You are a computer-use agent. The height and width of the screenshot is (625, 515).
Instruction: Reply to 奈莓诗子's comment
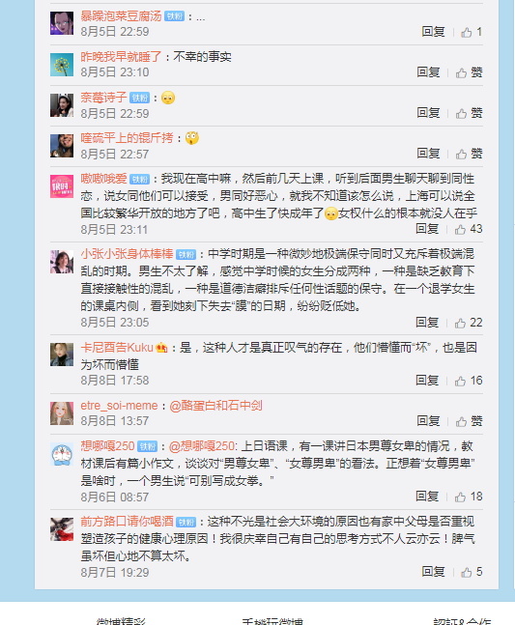428,113
